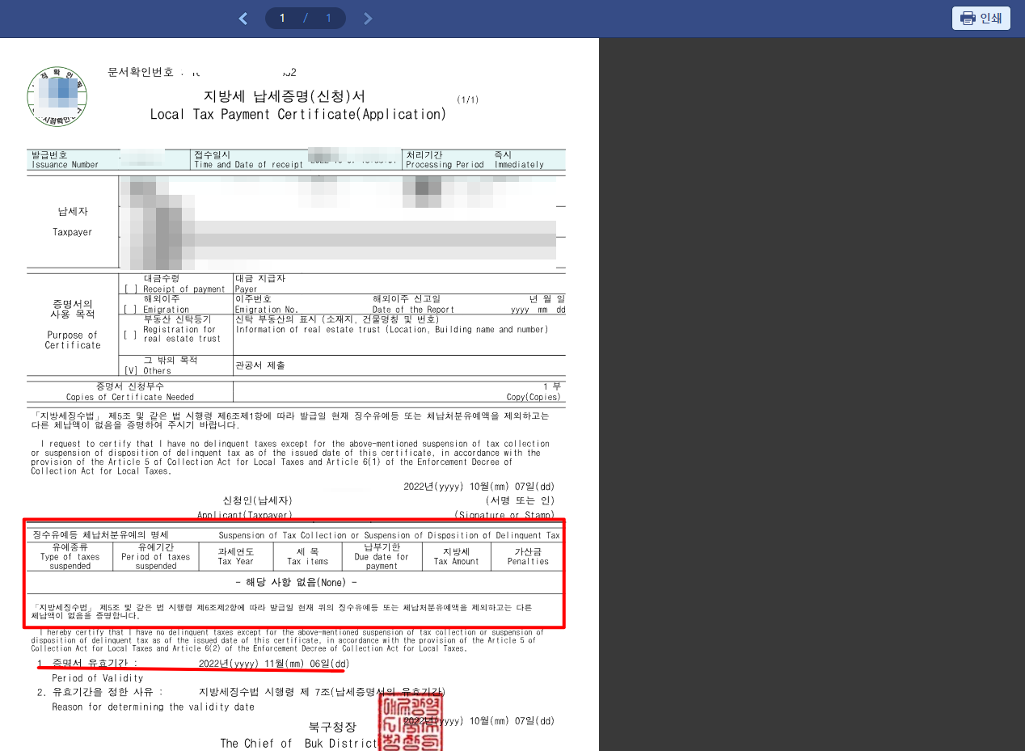Click the 납부기한 Due date for payment header
This screenshot has width=1025, height=751.
pyautogui.click(x=382, y=556)
